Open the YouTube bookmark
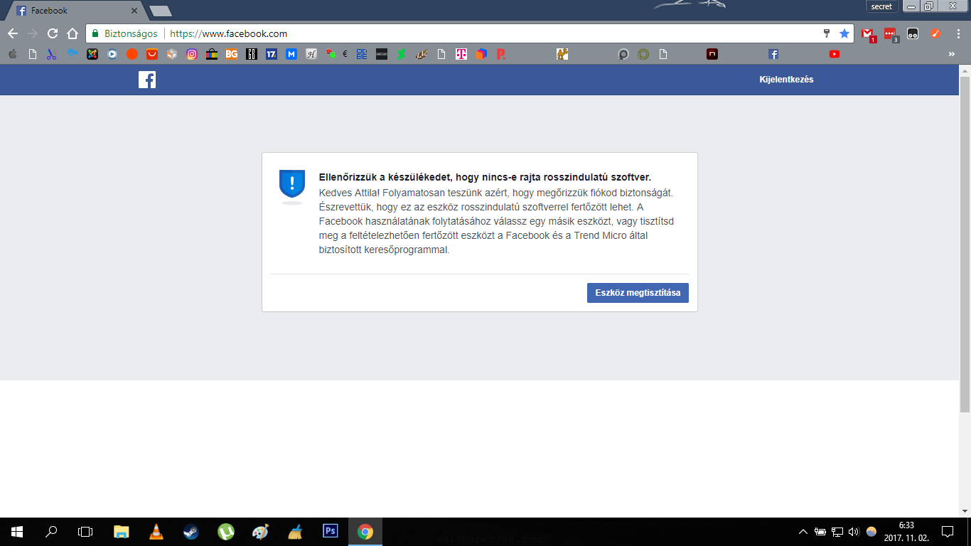This screenshot has width=971, height=546. [x=835, y=54]
